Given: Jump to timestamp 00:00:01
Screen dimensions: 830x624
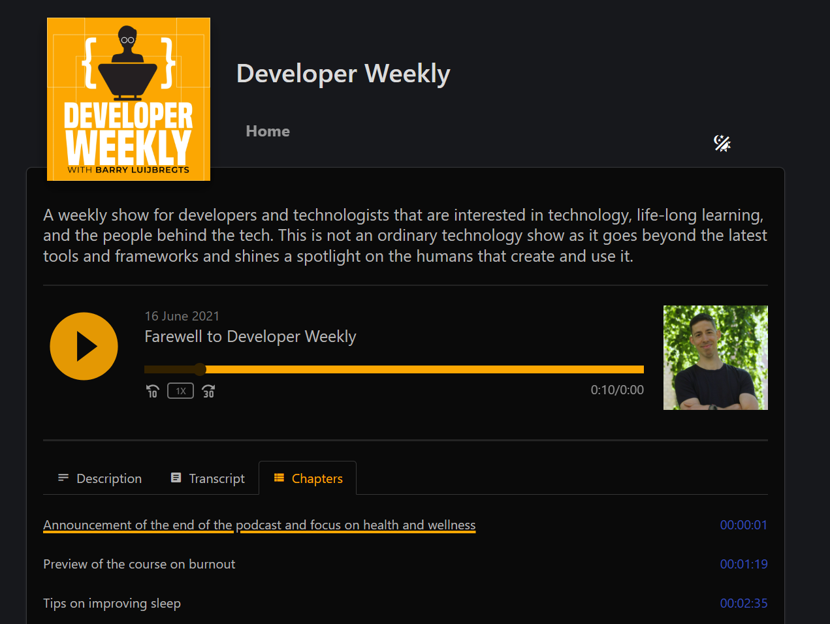Looking at the screenshot, I should click(744, 525).
